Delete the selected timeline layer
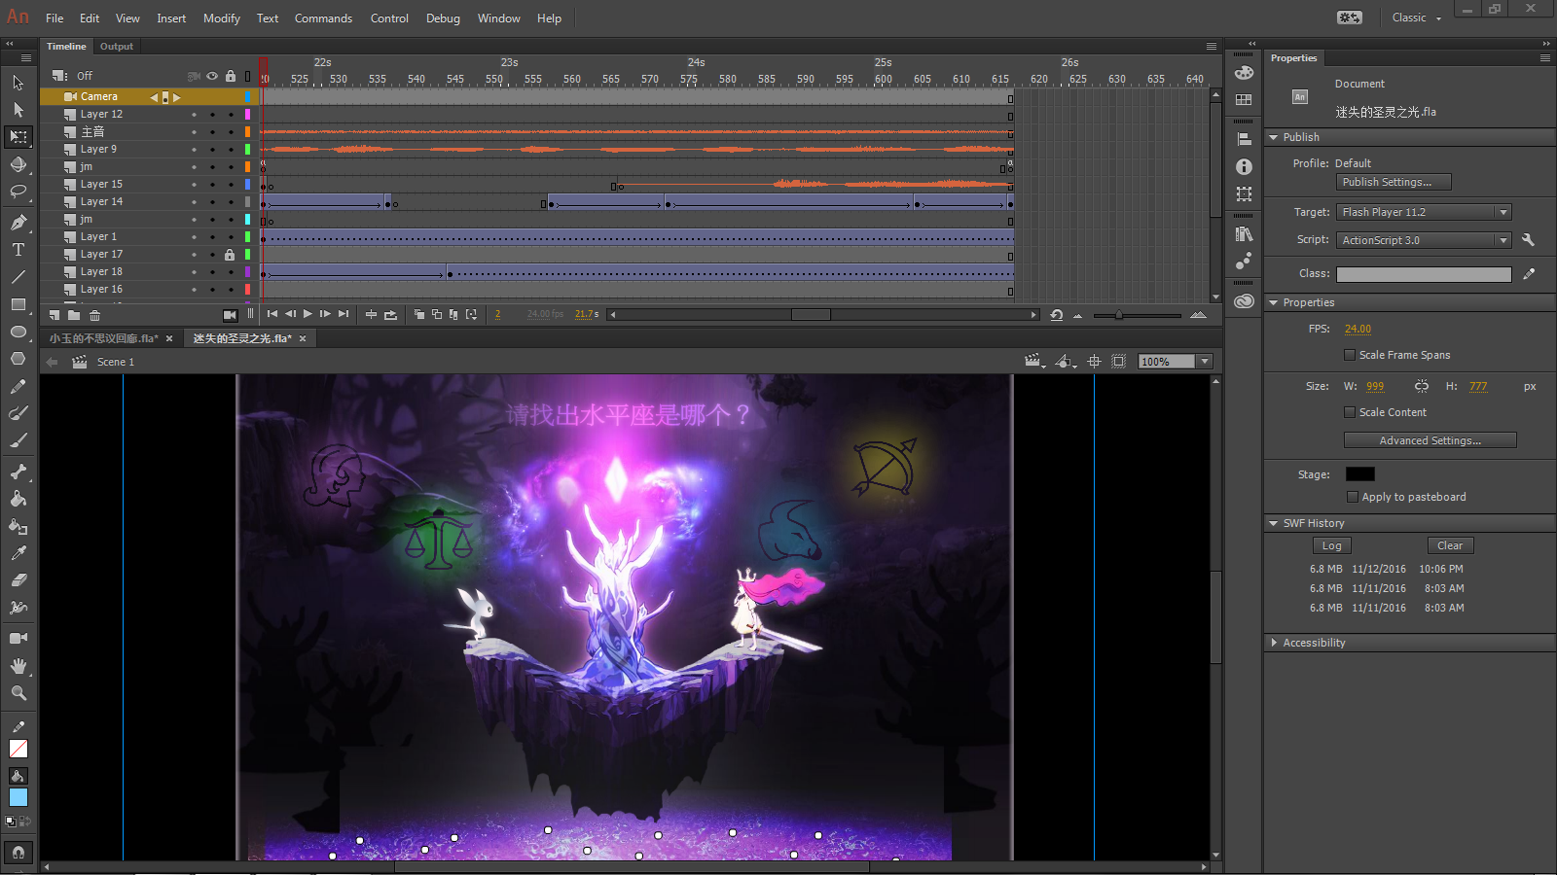Image resolution: width=1557 pixels, height=875 pixels. (94, 315)
